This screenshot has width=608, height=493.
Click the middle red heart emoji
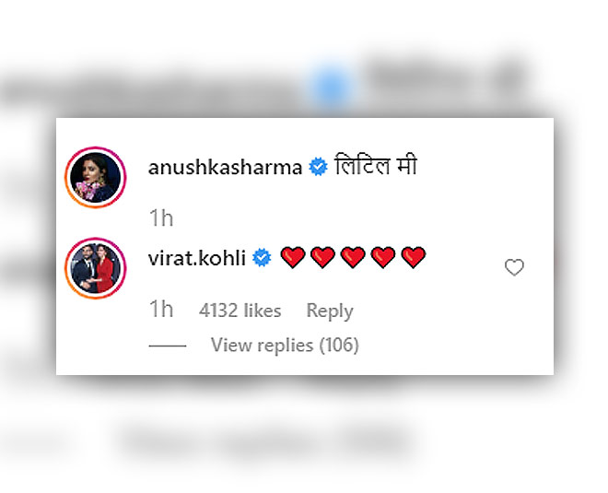tap(353, 257)
